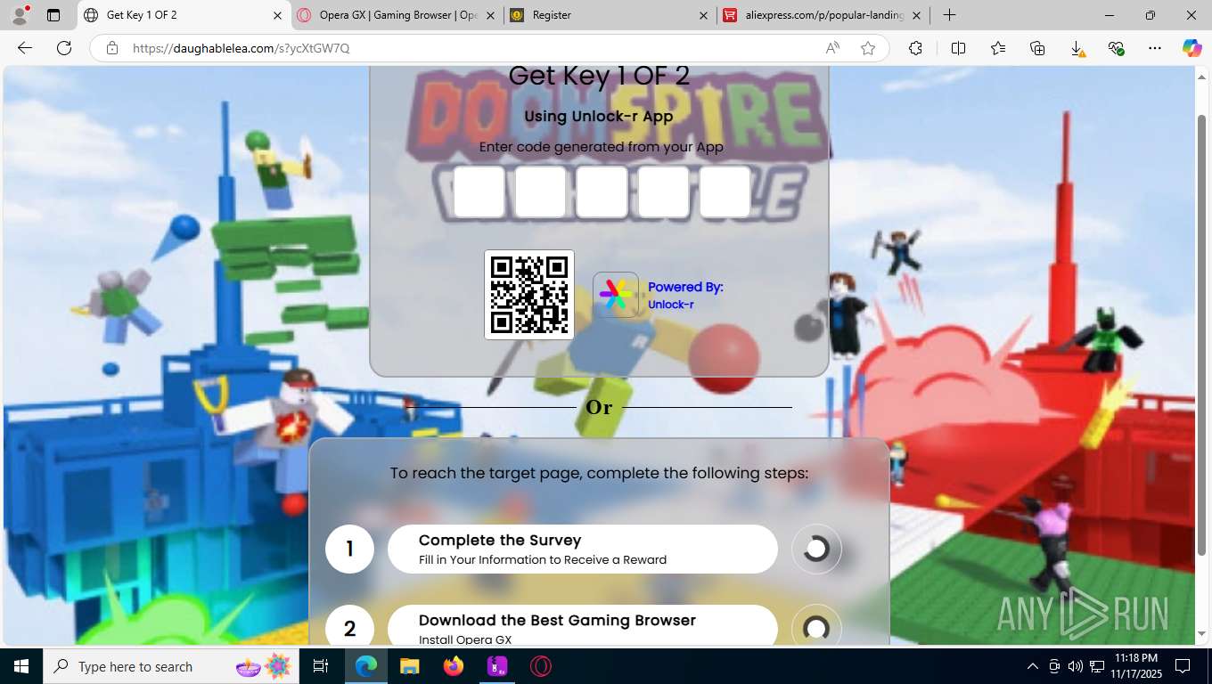Click the Unlock-r QR code

(529, 295)
